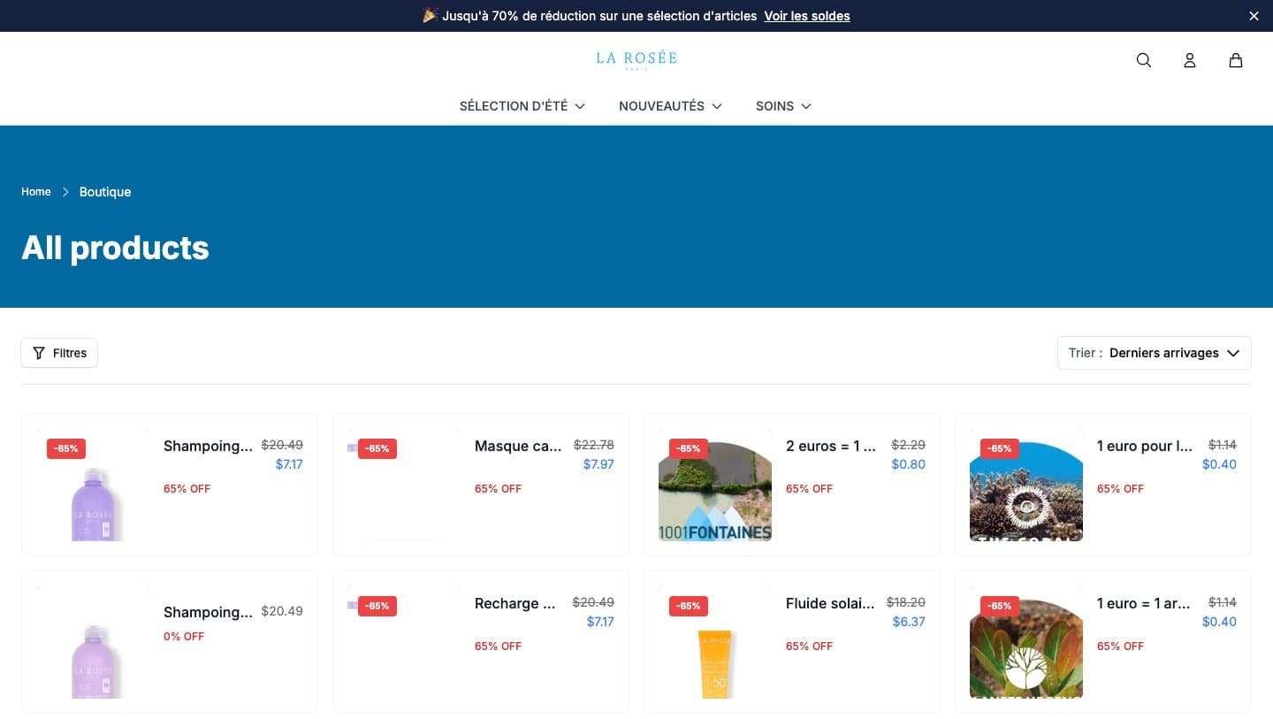Click the Boutique breadcrumb
This screenshot has height=719, width=1273.
(105, 192)
